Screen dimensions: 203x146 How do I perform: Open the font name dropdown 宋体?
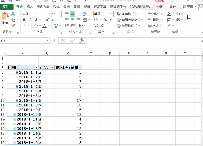(49, 14)
